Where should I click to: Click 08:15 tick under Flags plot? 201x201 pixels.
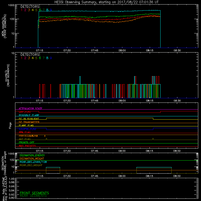click(x=149, y=151)
